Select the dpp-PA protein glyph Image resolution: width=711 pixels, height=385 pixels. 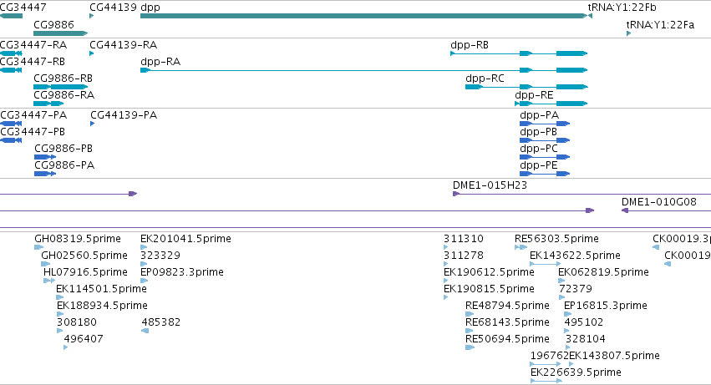(545, 124)
